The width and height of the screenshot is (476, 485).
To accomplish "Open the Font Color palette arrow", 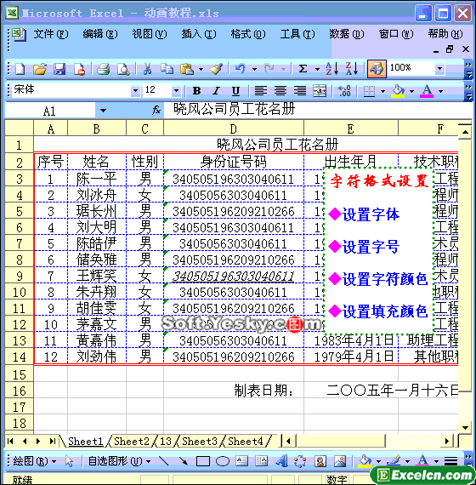I will pos(441,91).
